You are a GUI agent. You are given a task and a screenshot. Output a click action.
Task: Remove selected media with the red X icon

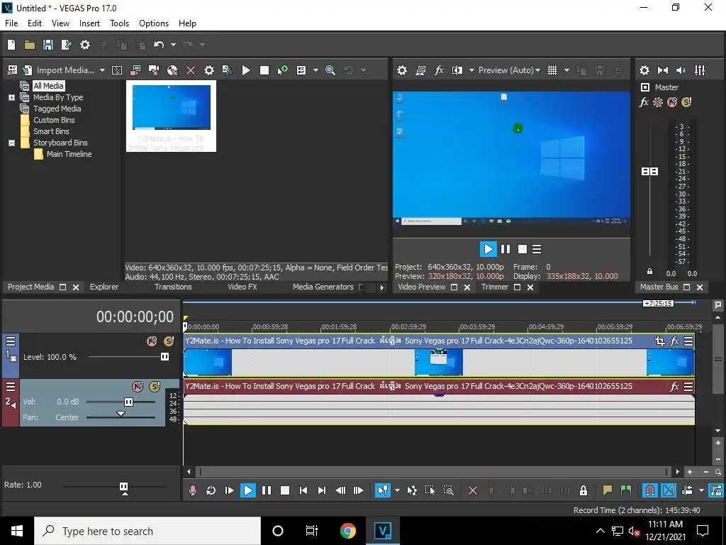[x=190, y=70]
